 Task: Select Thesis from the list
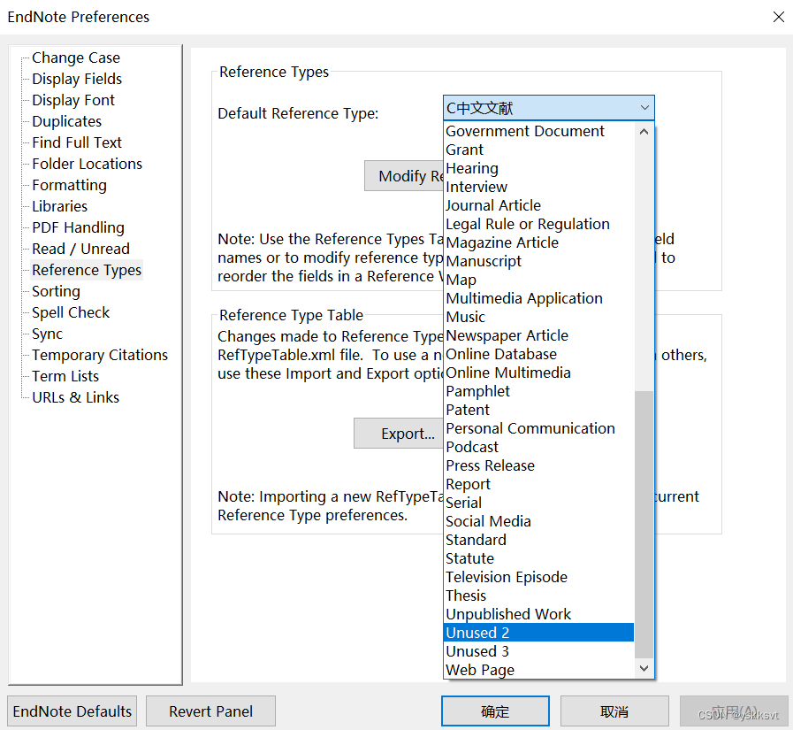[x=538, y=596]
